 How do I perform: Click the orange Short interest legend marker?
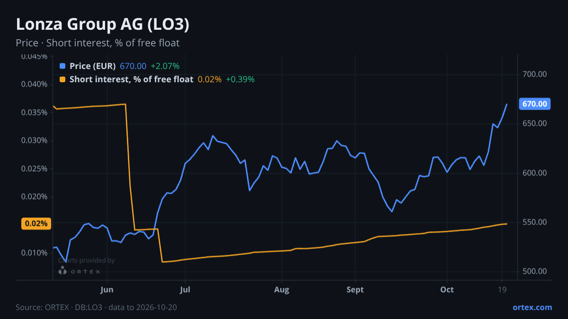(62, 79)
